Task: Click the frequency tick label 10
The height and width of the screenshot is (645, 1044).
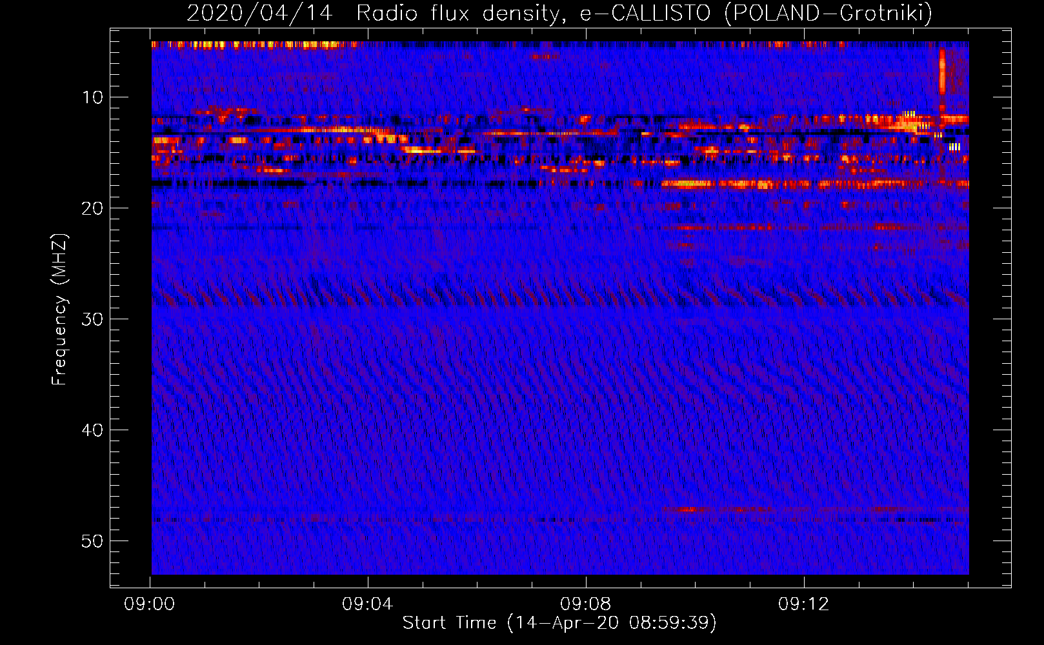Action: 92,97
